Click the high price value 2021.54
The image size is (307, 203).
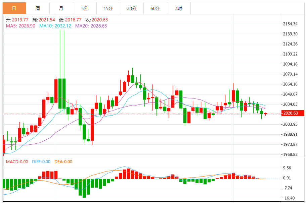47,20
